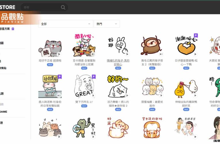Open musical hamsters sticker thumbnail

coord(50,128)
